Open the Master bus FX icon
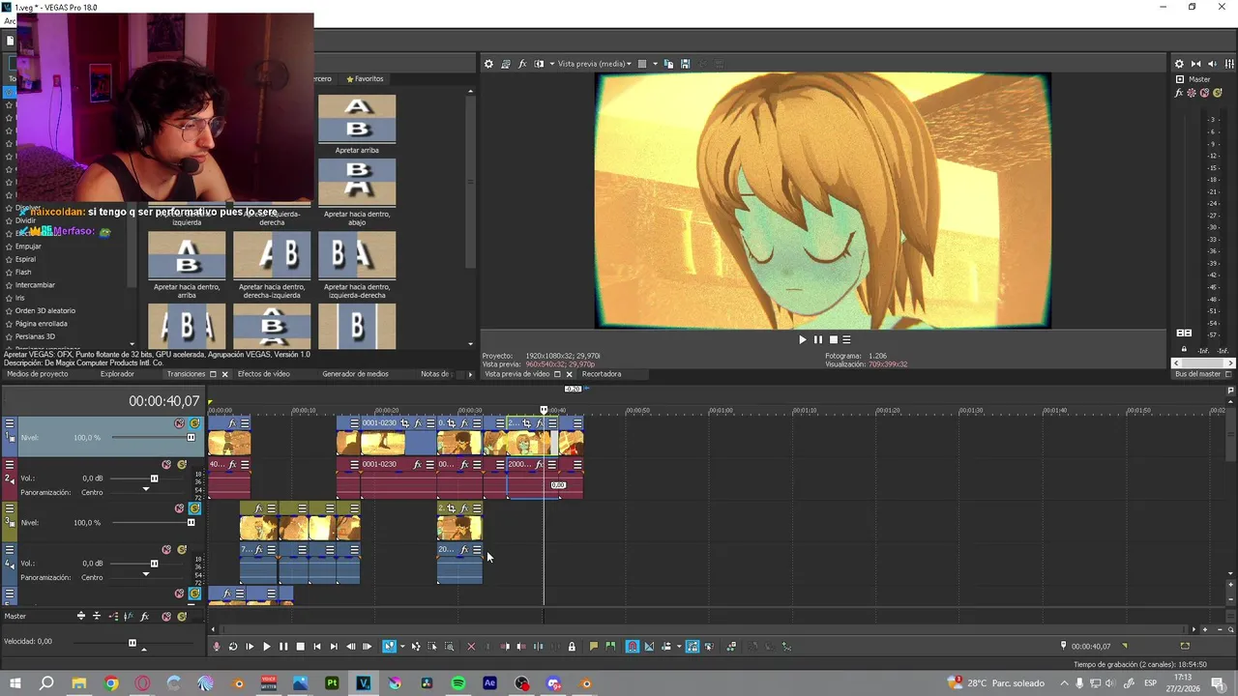The image size is (1238, 696). [1179, 93]
